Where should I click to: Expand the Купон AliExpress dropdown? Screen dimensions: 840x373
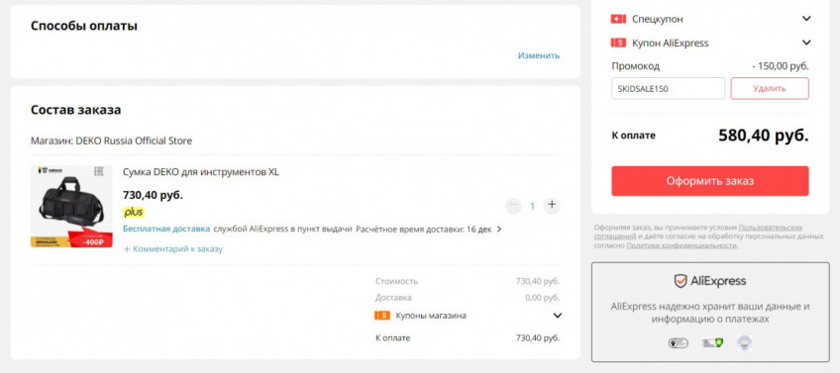click(806, 43)
